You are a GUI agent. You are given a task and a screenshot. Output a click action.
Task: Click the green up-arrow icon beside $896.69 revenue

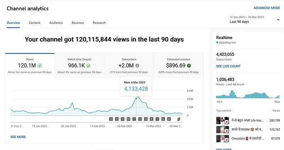[189, 65]
